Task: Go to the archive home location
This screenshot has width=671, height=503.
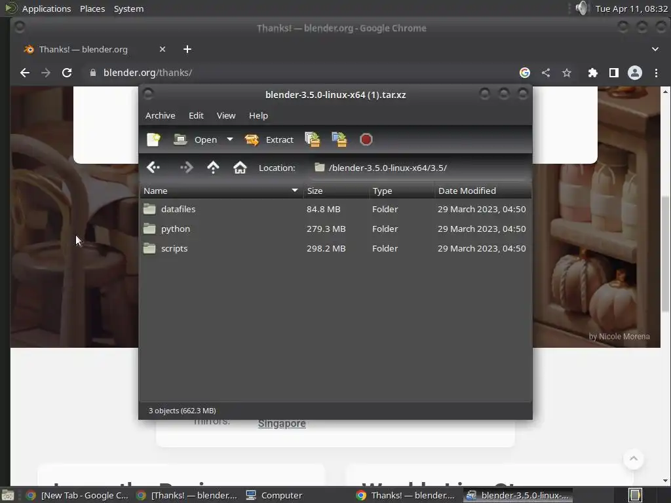Action: (x=240, y=168)
